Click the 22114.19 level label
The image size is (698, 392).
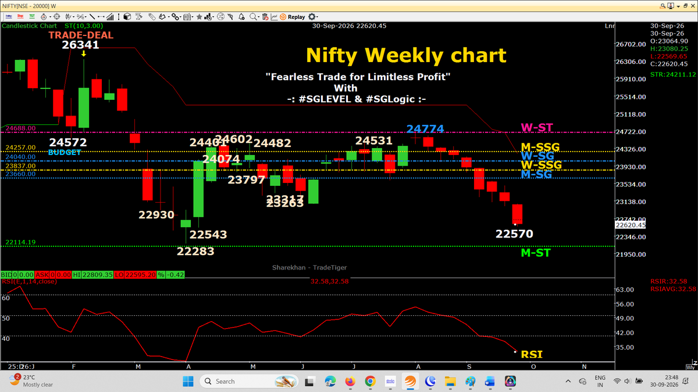tap(21, 242)
